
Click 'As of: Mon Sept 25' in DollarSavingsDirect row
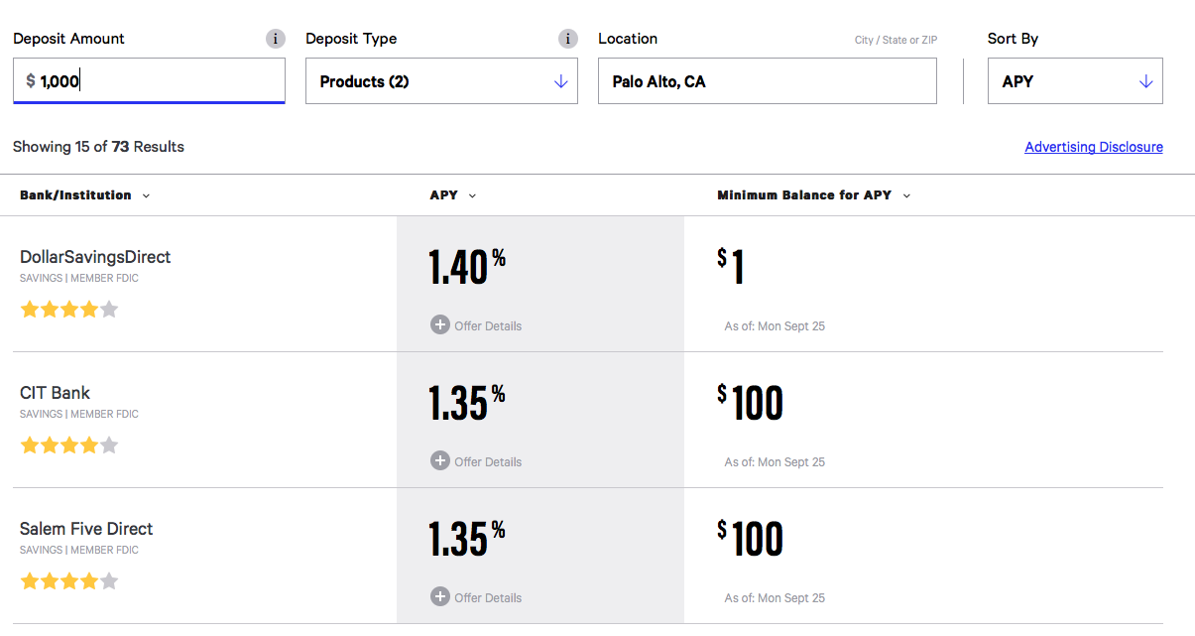coord(775,326)
